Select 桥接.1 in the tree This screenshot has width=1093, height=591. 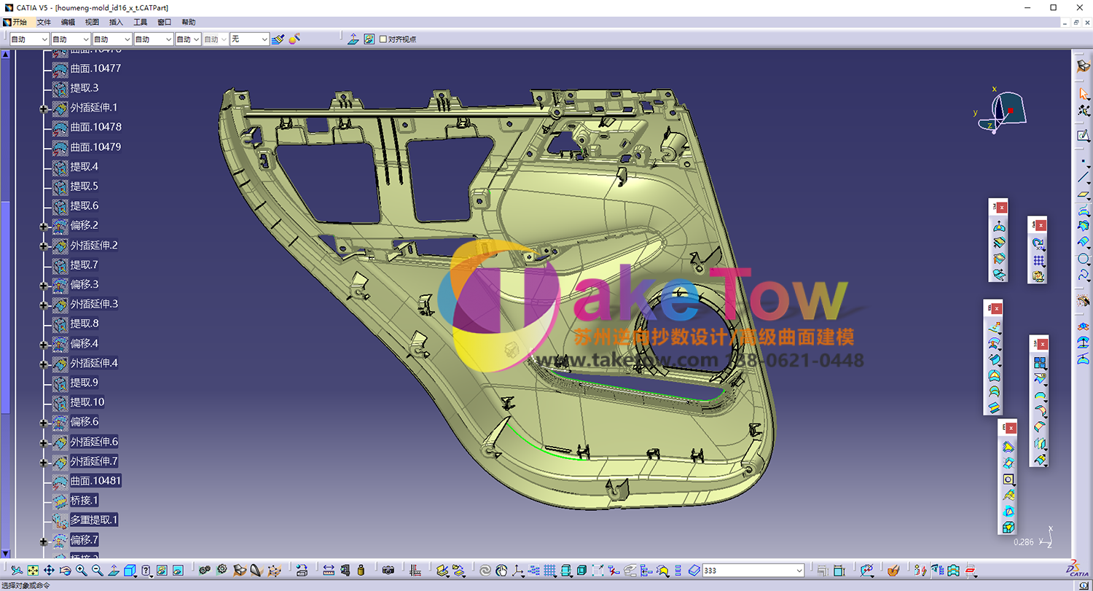(x=85, y=501)
